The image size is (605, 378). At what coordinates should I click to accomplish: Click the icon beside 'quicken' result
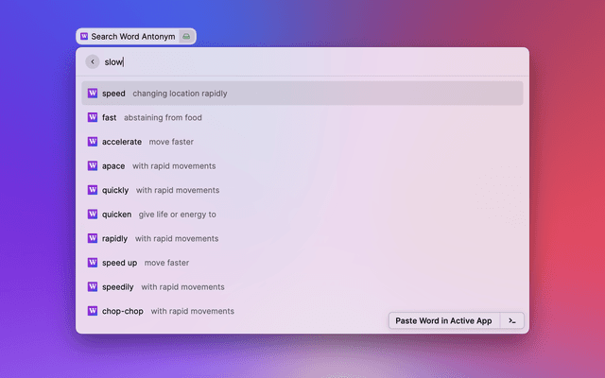(x=93, y=215)
